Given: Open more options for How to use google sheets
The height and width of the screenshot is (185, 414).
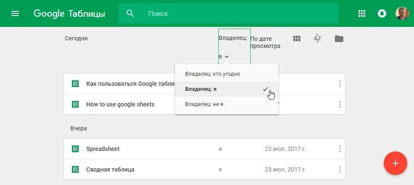Looking at the screenshot, I should click(340, 104).
